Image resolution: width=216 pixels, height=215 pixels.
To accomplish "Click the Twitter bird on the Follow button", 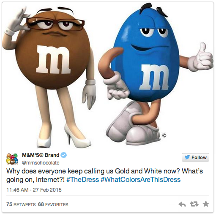I will 187,157.
